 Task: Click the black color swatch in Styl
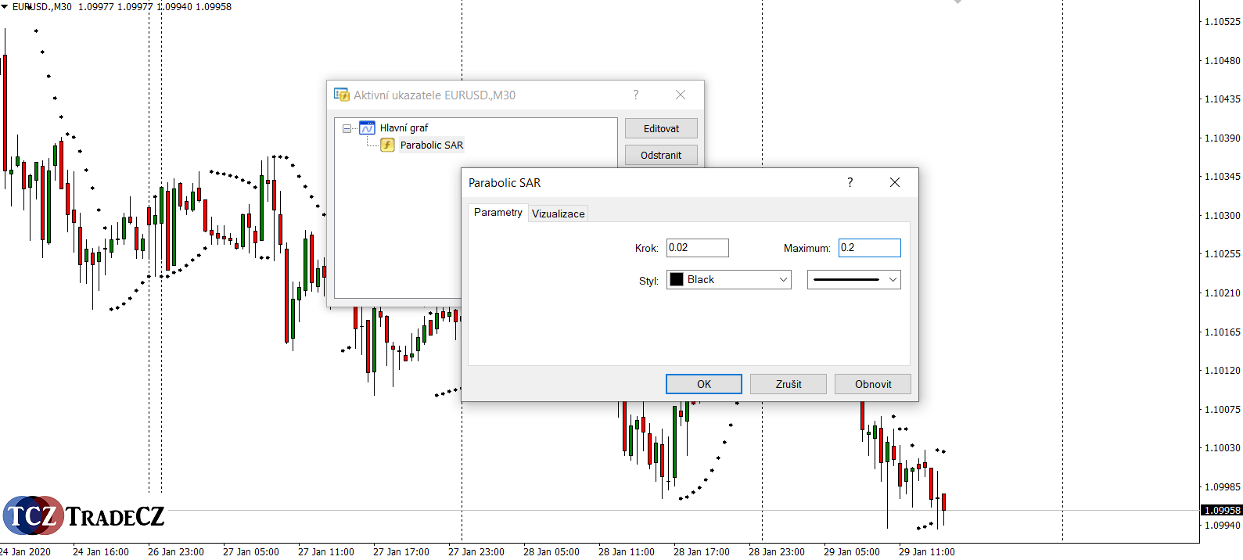coord(677,280)
